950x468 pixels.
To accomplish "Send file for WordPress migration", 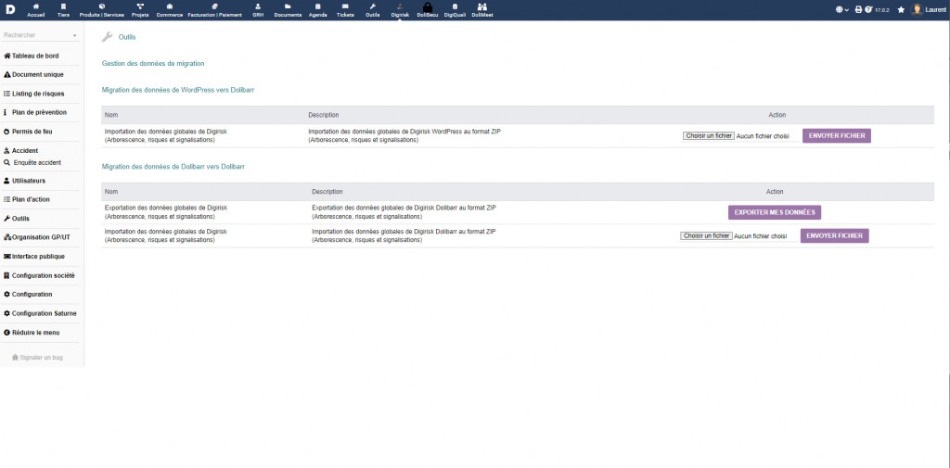I will click(x=837, y=135).
